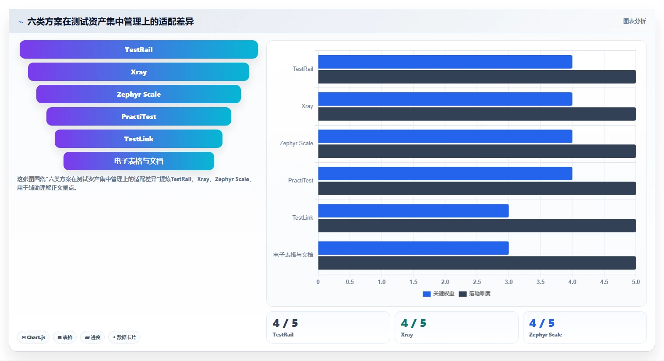
Task: Click the Chart.js tag icon
Action: pyautogui.click(x=24, y=338)
